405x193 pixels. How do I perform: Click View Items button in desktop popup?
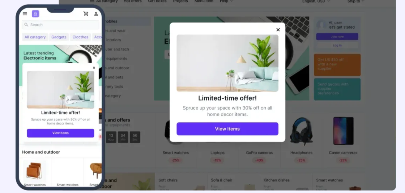click(x=227, y=129)
